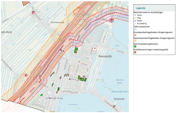This screenshot has height=113, width=179.
Task: Select the Sluipwijk label on the map
Action: click(x=119, y=99)
